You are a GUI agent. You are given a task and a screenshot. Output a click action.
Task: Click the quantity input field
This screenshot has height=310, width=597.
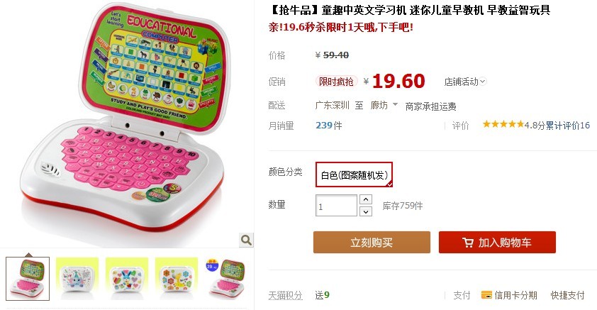pyautogui.click(x=336, y=206)
